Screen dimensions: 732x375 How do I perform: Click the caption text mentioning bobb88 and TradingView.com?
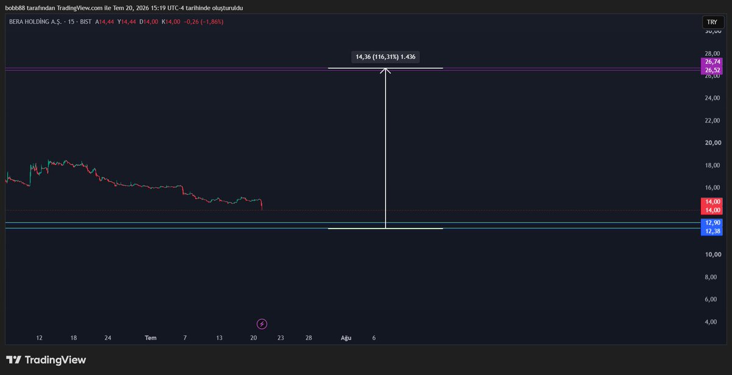(x=124, y=8)
